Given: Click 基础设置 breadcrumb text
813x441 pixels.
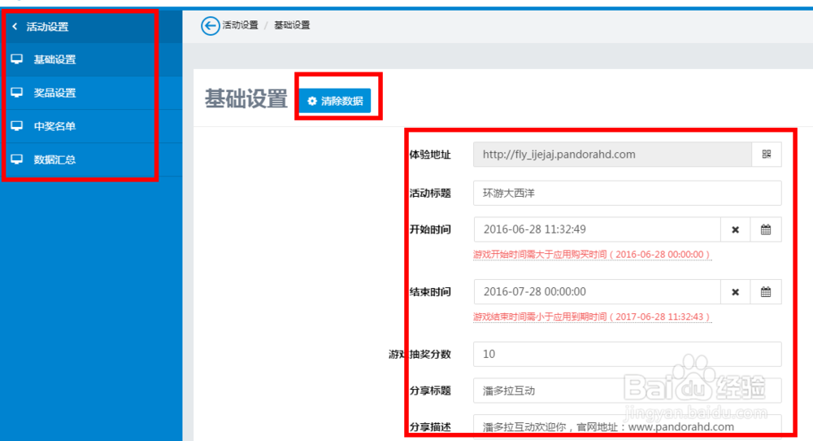Looking at the screenshot, I should pyautogui.click(x=292, y=25).
